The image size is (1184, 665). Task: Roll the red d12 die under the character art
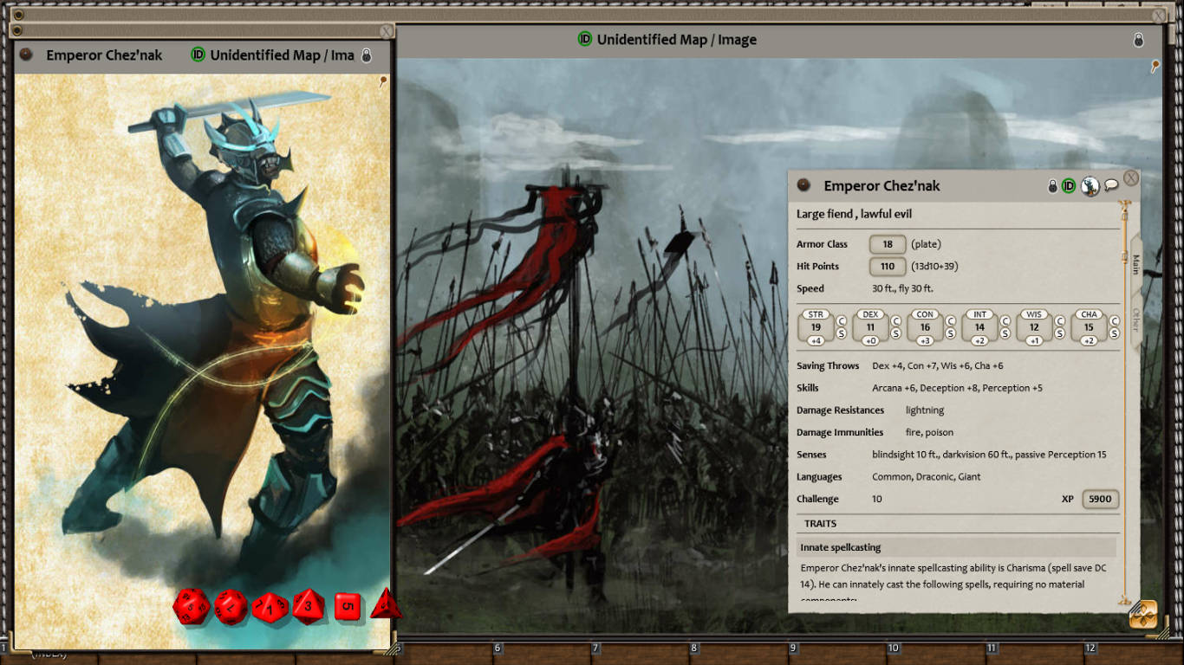click(x=231, y=608)
